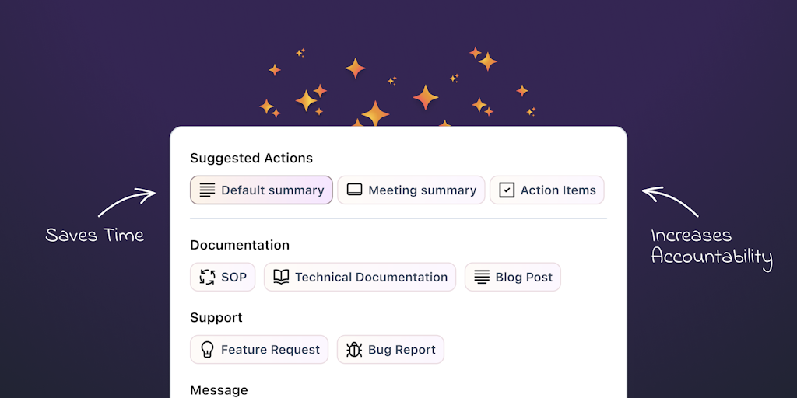The width and height of the screenshot is (797, 398).
Task: Click the bug icon on Bug Report
Action: (354, 350)
